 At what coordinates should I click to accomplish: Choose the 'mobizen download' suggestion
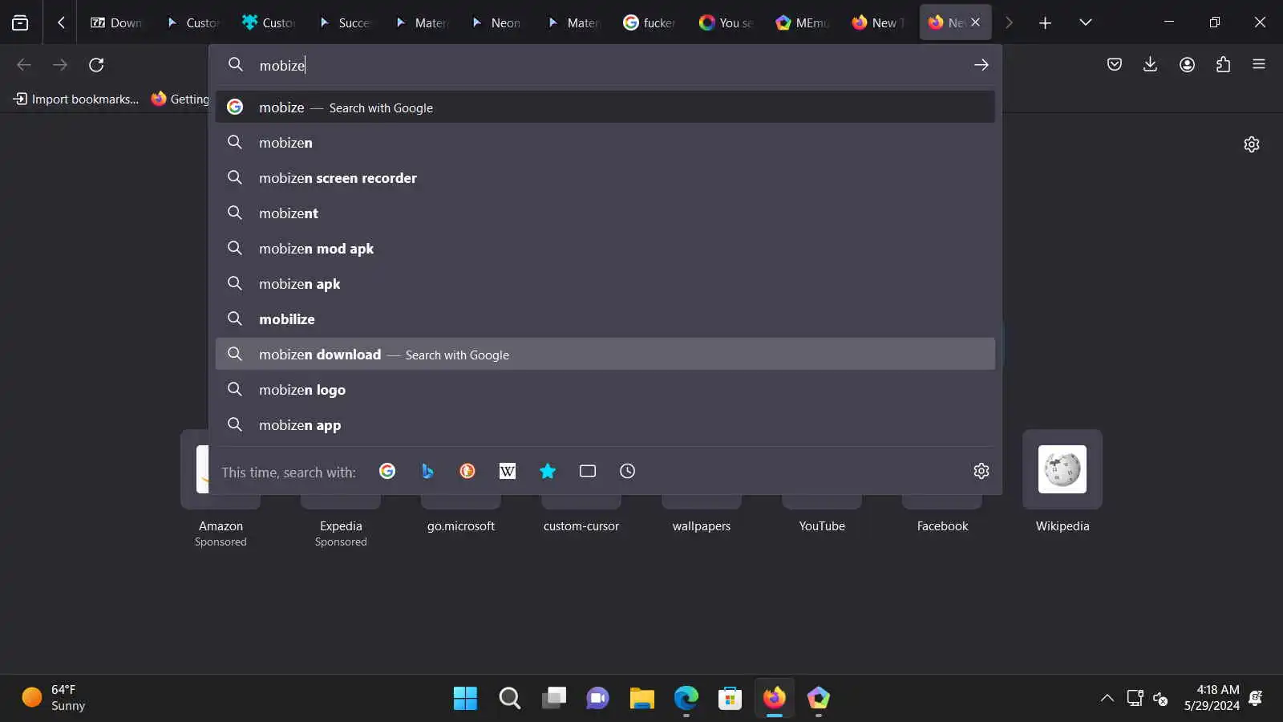click(x=605, y=355)
